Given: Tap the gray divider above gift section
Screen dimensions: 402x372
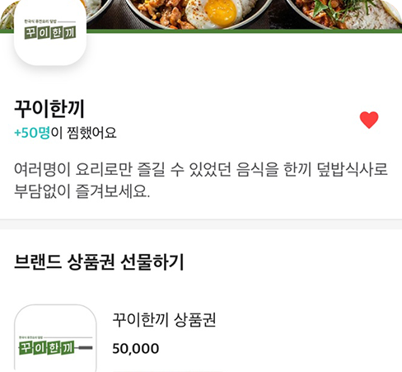Looking at the screenshot, I should (x=201, y=224).
